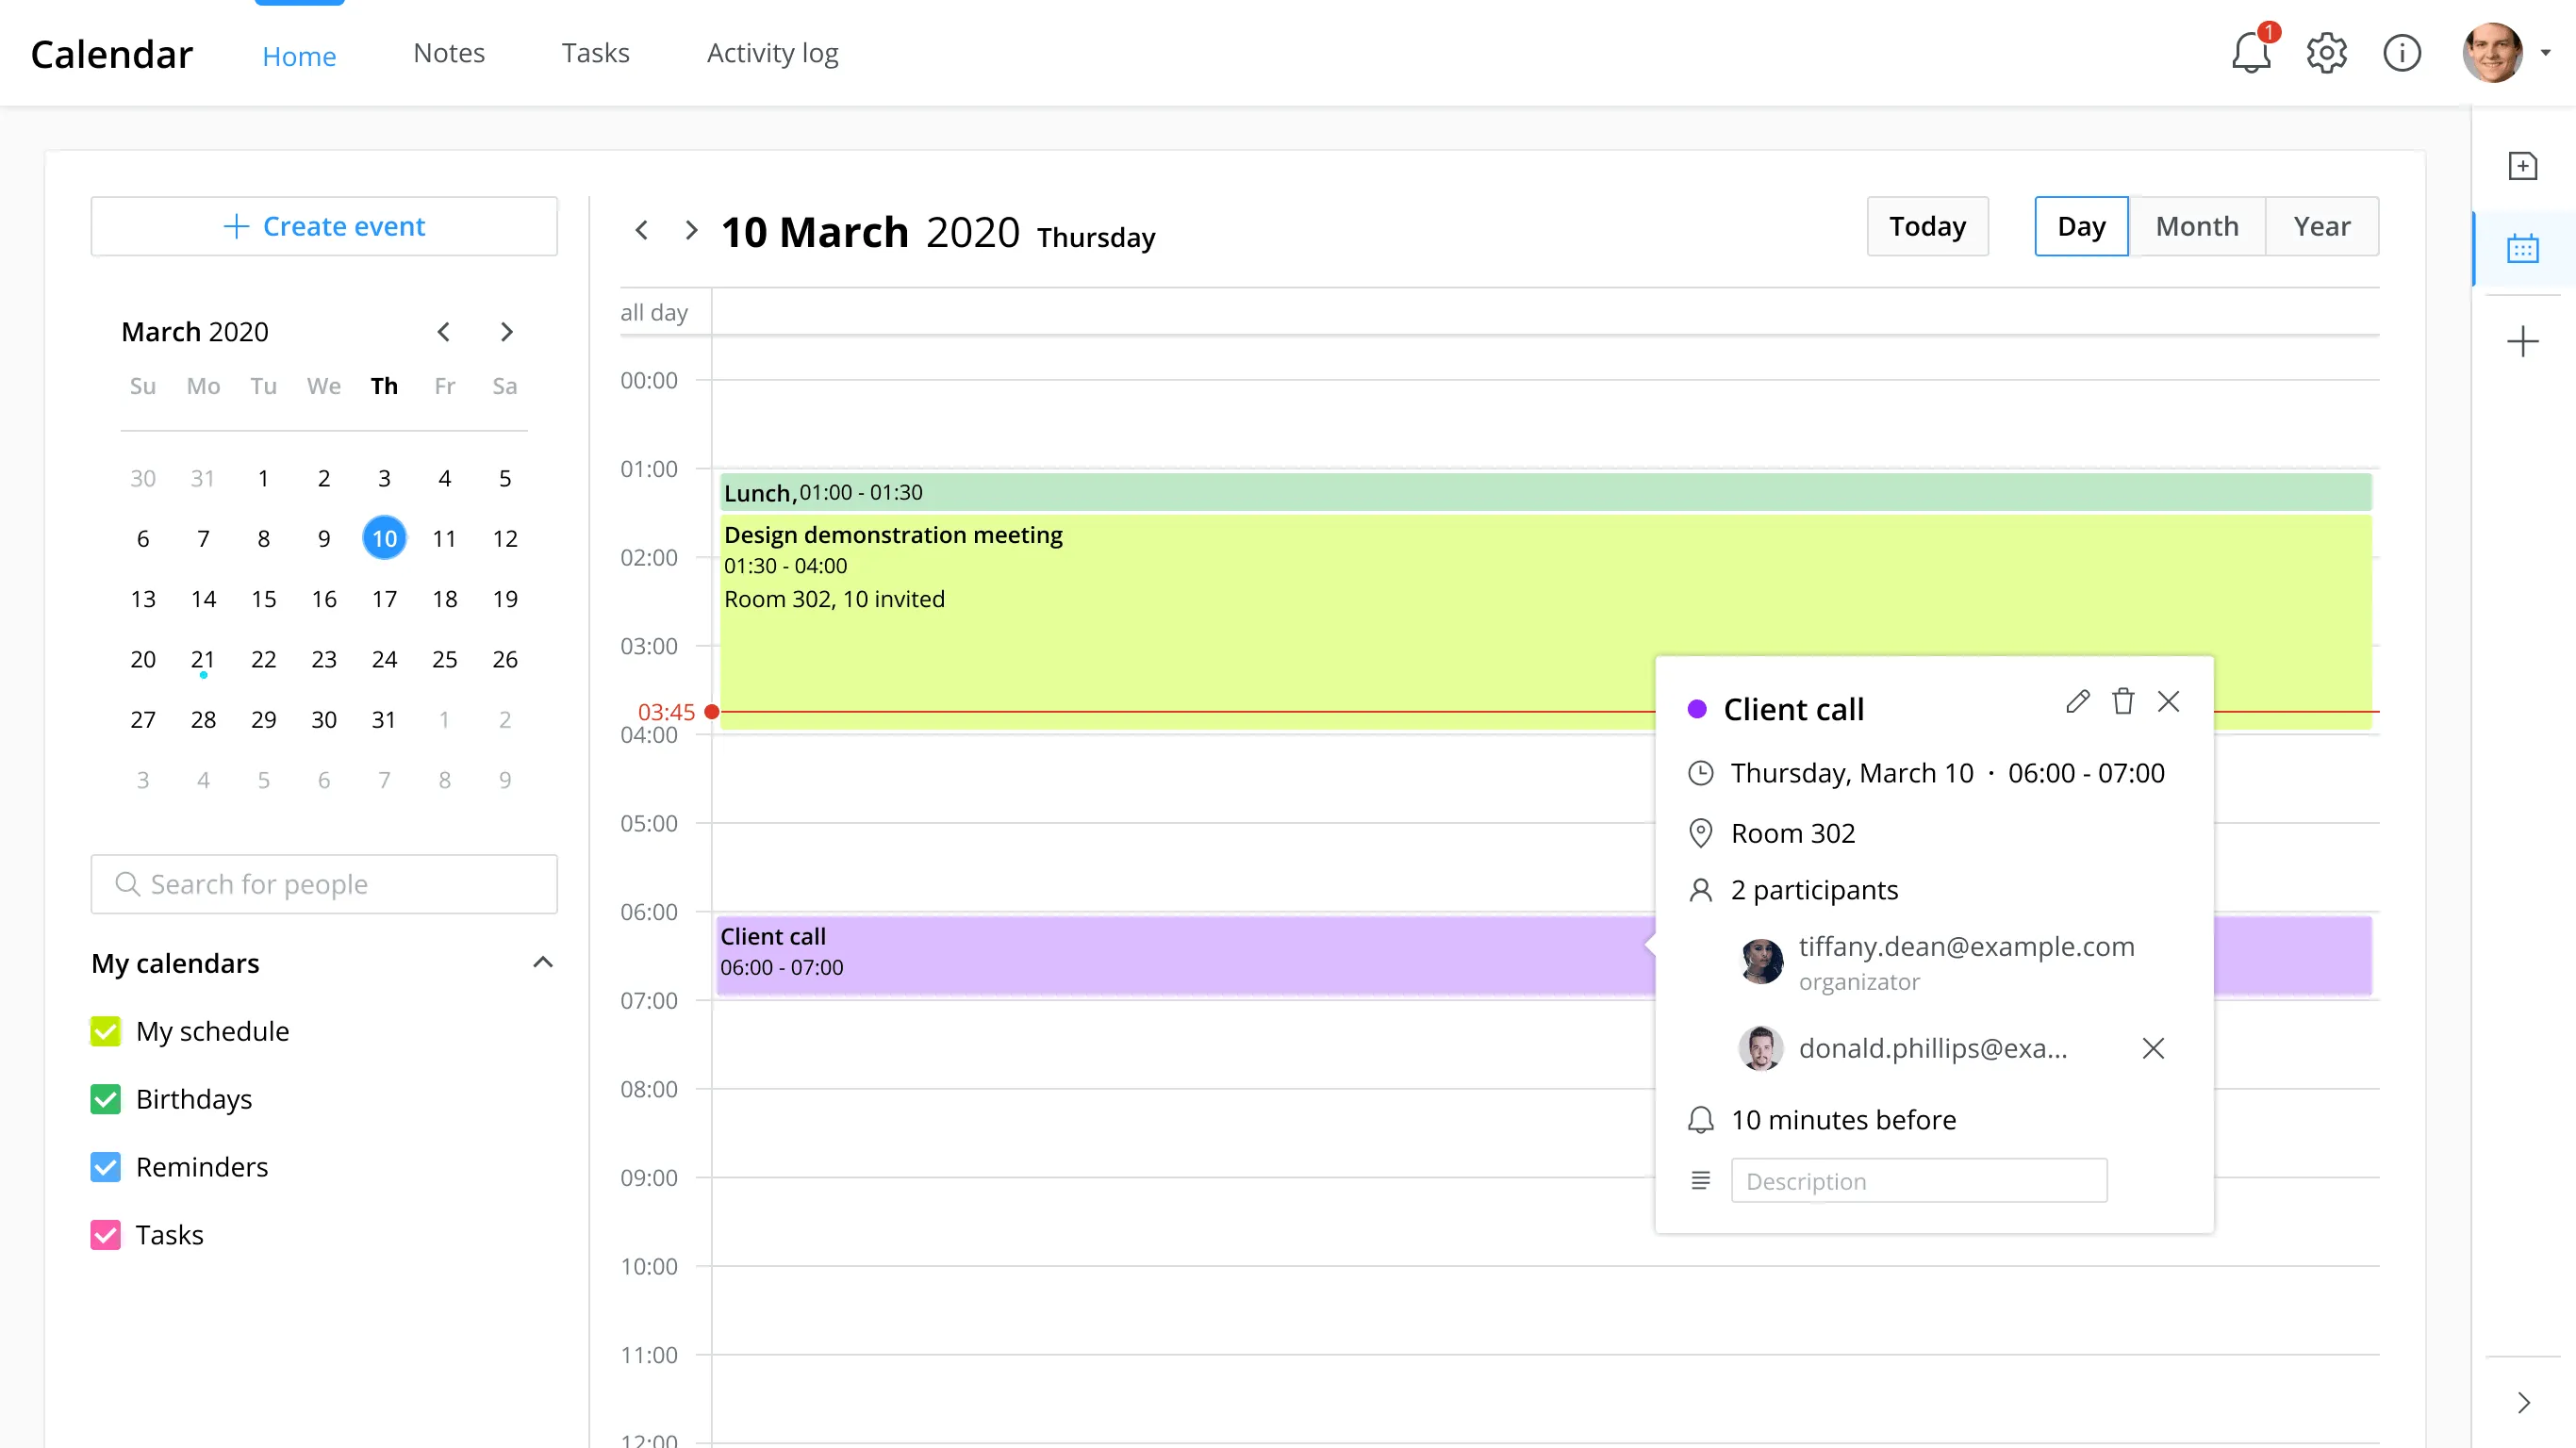Screen dimensions: 2576x1448
Task: Click the plus icon in right sidebar
Action: pos(2522,342)
